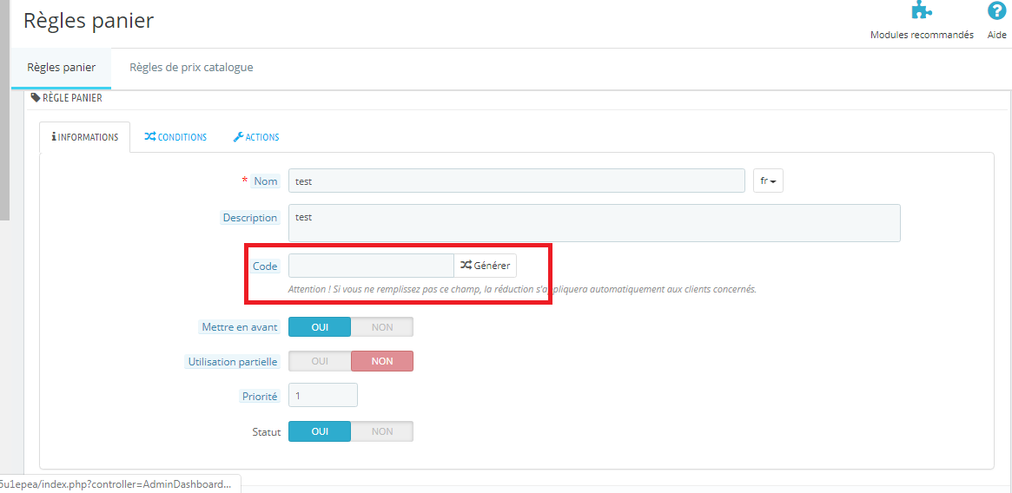The width and height of the screenshot is (1012, 493).
Task: Click the Mettre en avant label
Action: pos(240,327)
